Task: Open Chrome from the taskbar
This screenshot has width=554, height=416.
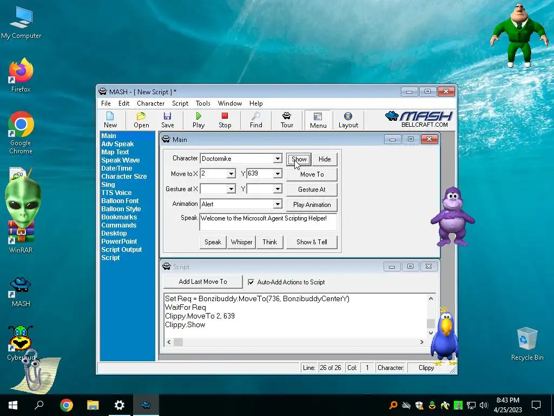Action: point(66,405)
